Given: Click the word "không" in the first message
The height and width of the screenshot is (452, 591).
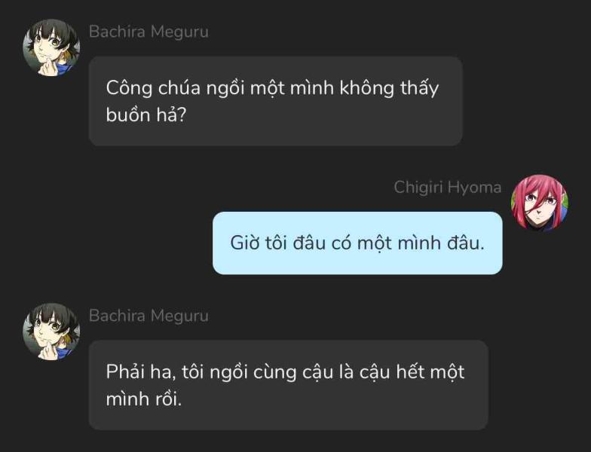Looking at the screenshot, I should (366, 89).
